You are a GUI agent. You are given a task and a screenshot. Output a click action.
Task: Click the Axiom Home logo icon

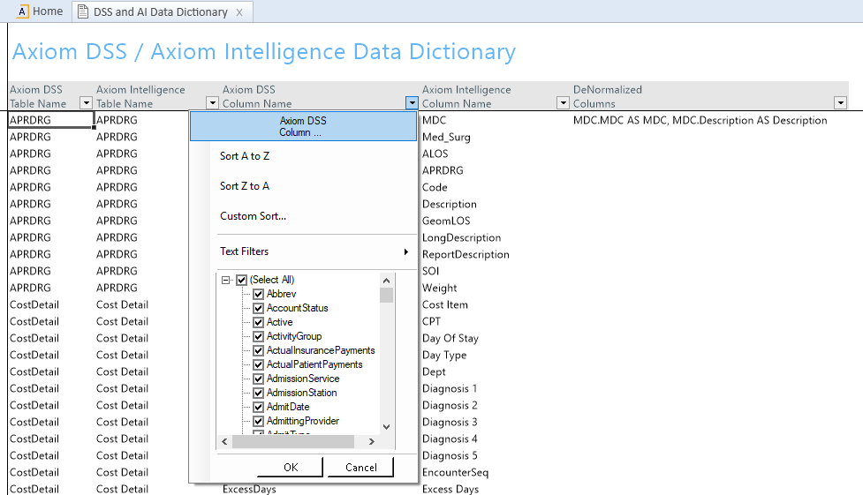tap(23, 11)
